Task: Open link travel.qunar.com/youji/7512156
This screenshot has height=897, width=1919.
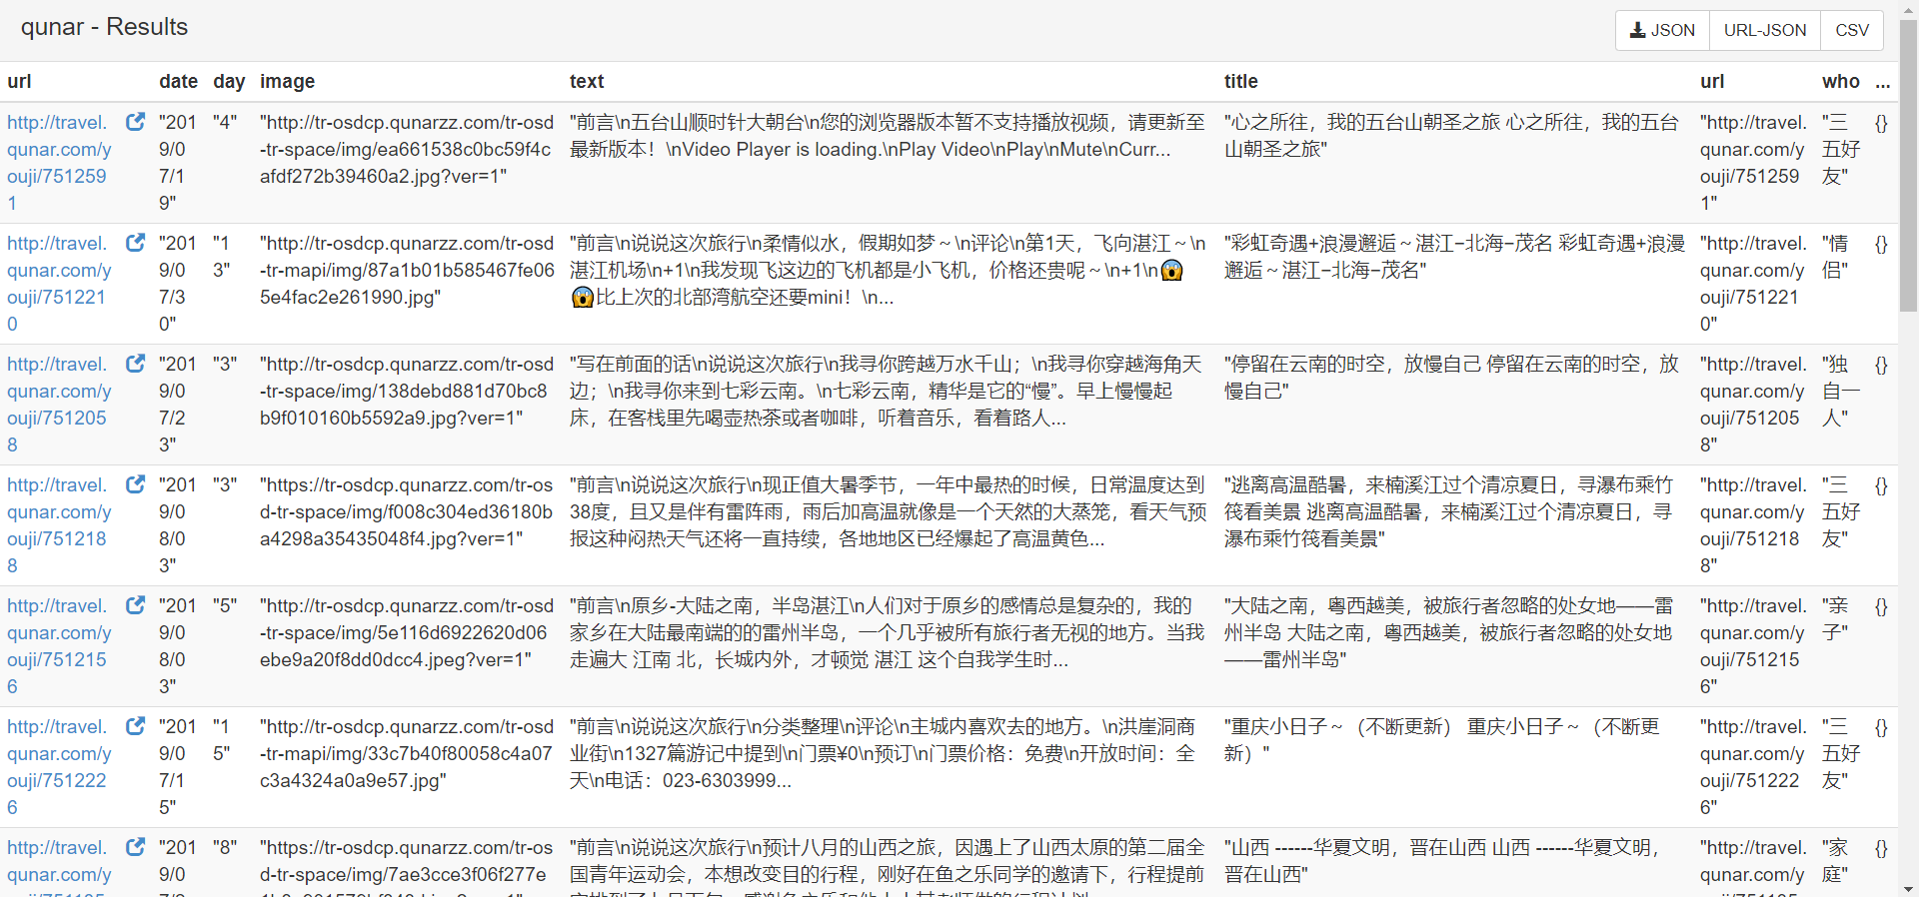Action: pos(59,646)
